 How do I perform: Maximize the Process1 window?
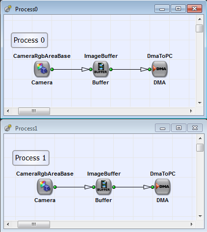[179, 128]
